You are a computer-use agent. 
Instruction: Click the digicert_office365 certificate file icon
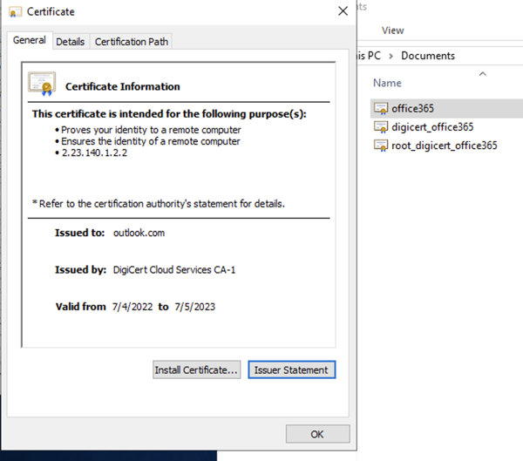(380, 127)
